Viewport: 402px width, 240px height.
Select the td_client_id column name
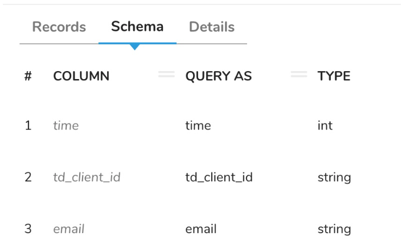pos(87,177)
